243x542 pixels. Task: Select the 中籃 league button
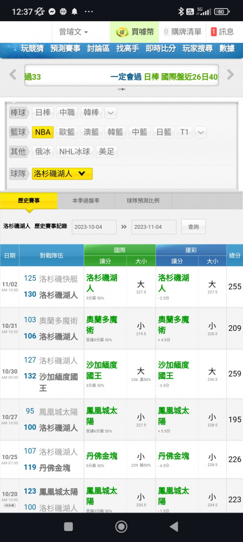140,132
